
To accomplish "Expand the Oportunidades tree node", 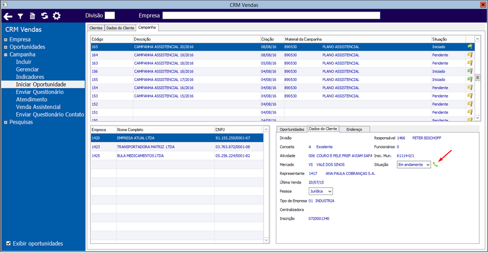I will click(5, 47).
